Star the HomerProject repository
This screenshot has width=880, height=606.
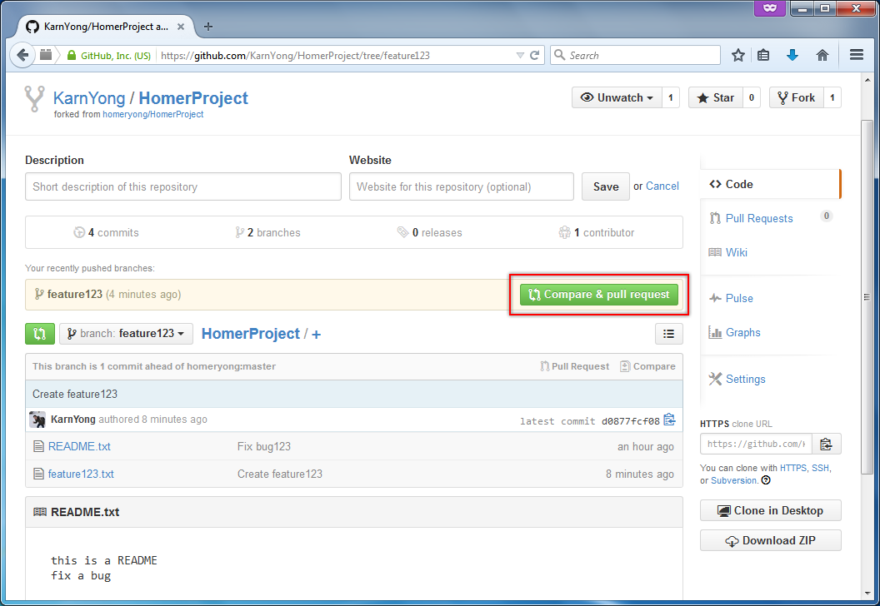(x=714, y=97)
